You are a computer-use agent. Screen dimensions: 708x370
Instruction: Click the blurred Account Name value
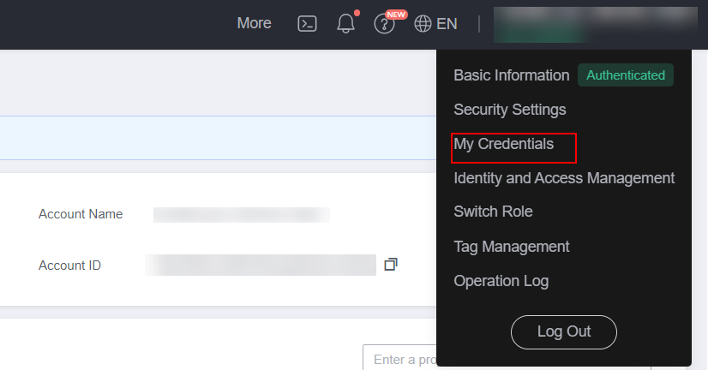point(242,215)
